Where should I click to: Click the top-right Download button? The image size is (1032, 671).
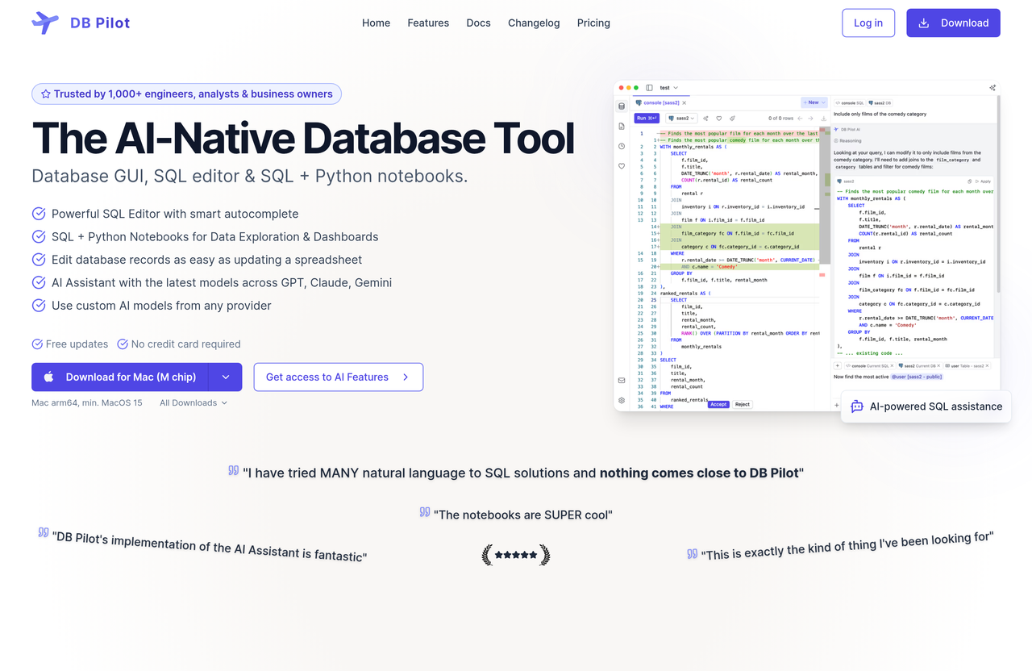click(953, 23)
